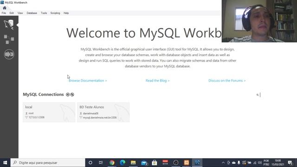This screenshot has width=297, height=167.
Task: Open the Scripting menu
Action: pos(55,13)
